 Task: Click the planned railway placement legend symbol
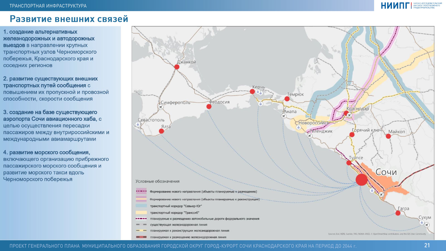(x=141, y=237)
